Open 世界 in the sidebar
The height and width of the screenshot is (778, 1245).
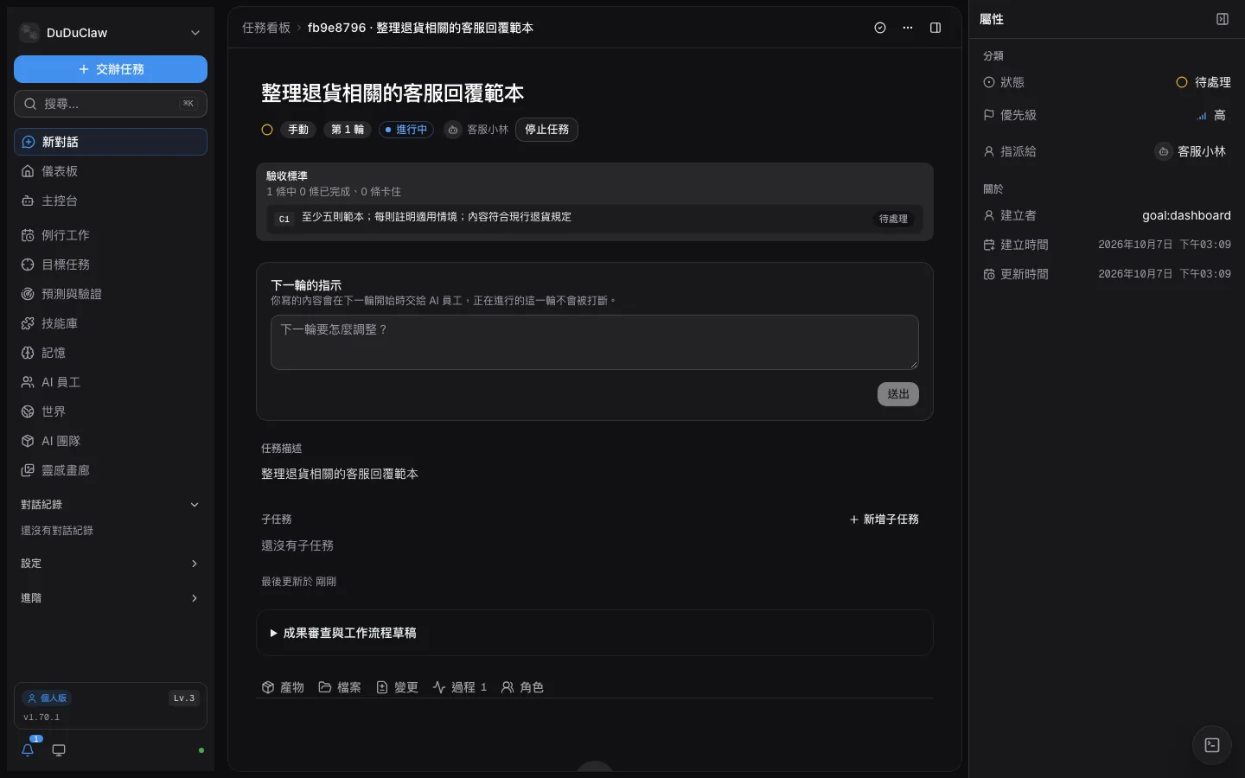coord(111,411)
